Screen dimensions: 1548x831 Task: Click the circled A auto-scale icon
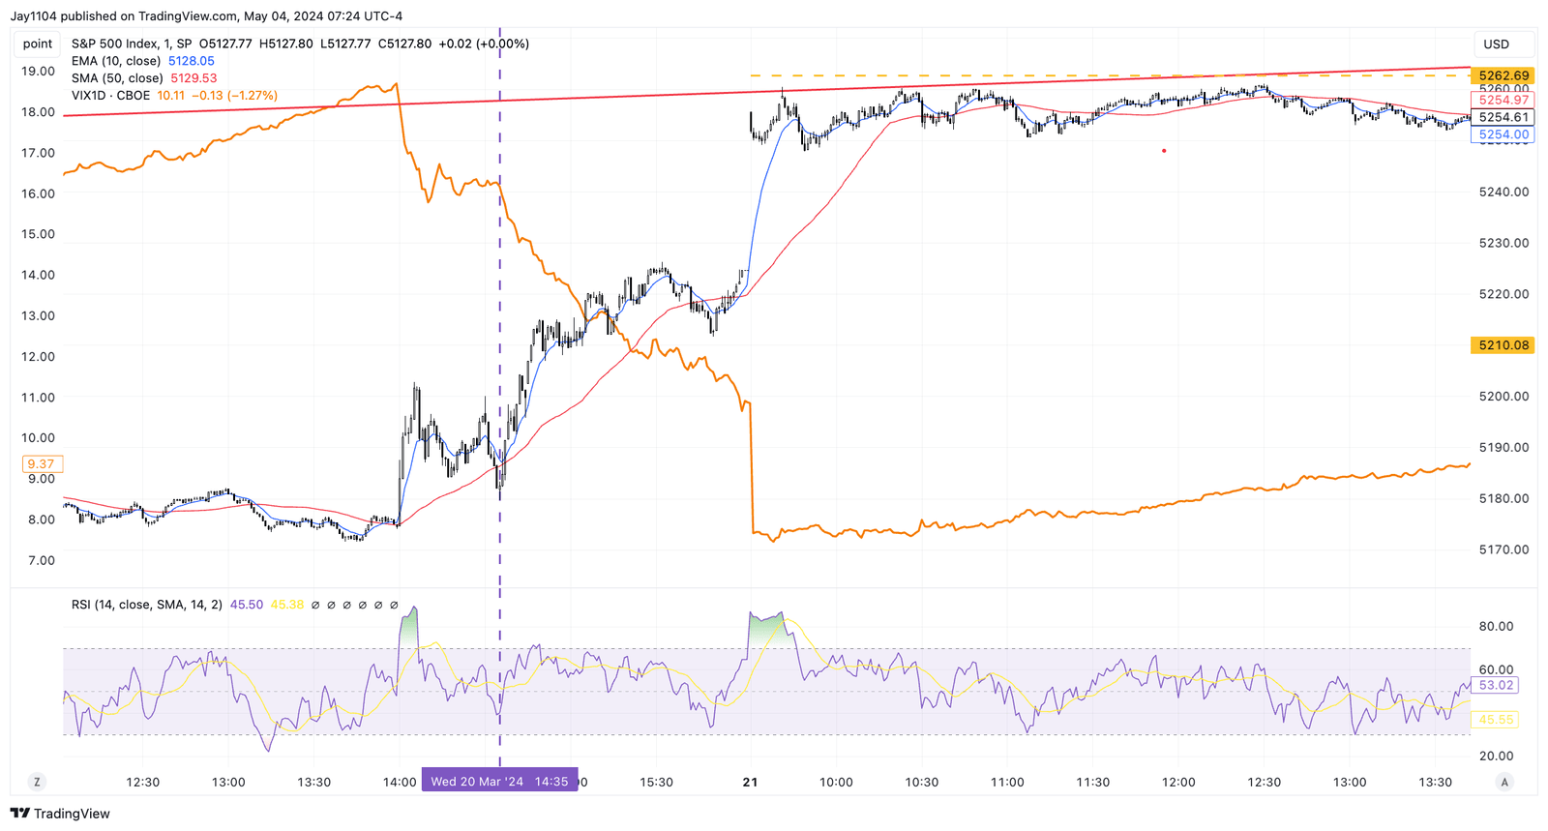(x=1504, y=782)
